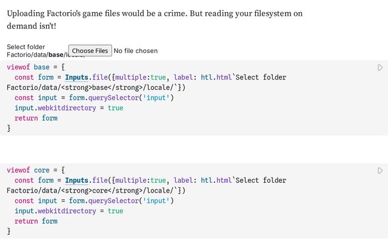
Task: Click 'input.webkitdirectory = true' in base cell
Action: pos(69,108)
